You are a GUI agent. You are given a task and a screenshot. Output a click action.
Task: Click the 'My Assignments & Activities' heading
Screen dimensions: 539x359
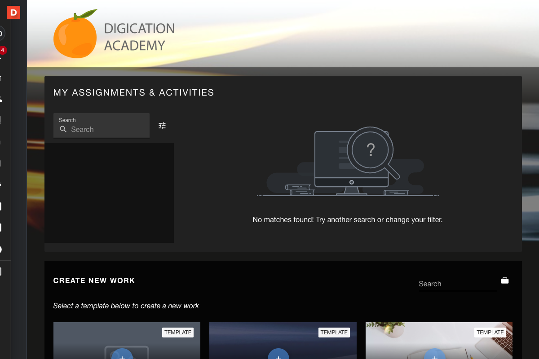pos(134,92)
